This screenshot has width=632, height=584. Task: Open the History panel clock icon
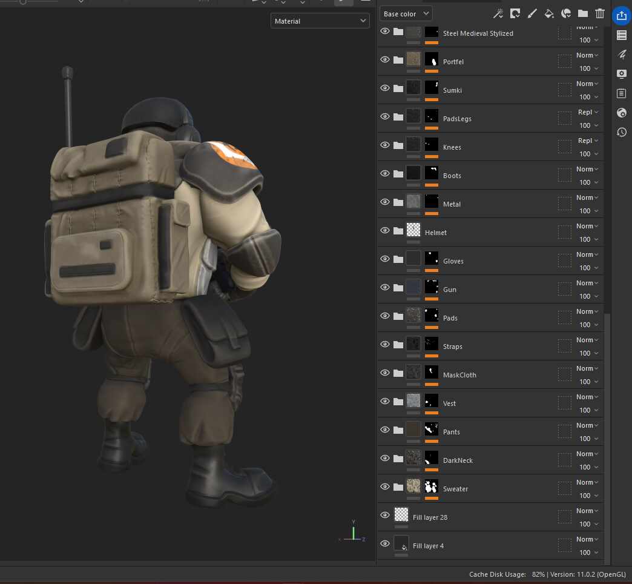click(621, 132)
